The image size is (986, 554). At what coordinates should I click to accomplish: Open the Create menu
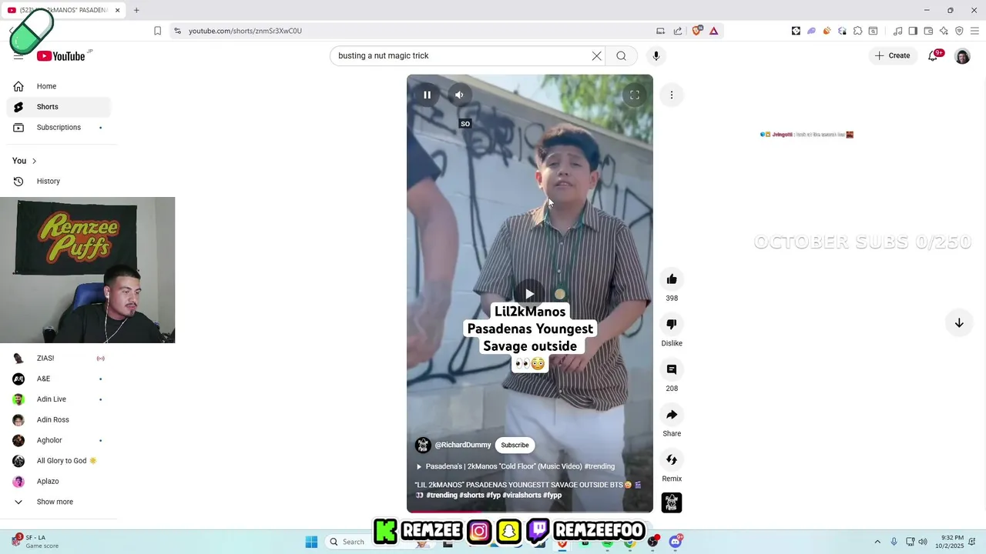tap(892, 55)
